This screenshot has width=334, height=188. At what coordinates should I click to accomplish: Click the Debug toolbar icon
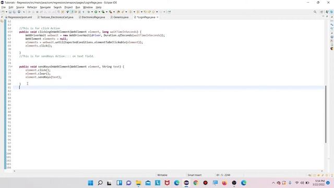tap(89, 12)
